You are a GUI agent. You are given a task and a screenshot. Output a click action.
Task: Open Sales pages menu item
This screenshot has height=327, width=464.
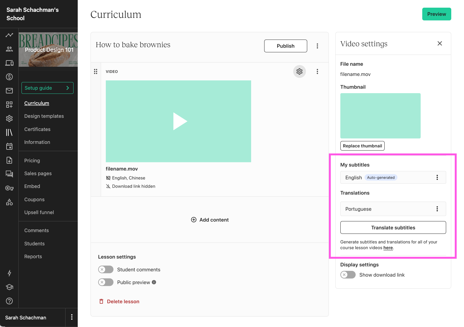[38, 174]
